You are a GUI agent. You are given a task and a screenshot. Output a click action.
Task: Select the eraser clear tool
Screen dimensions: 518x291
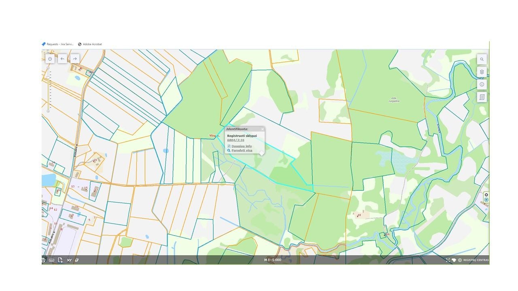[x=77, y=260]
